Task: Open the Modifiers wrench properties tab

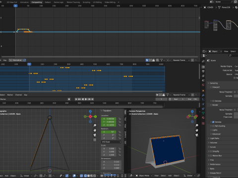Action: point(203,95)
